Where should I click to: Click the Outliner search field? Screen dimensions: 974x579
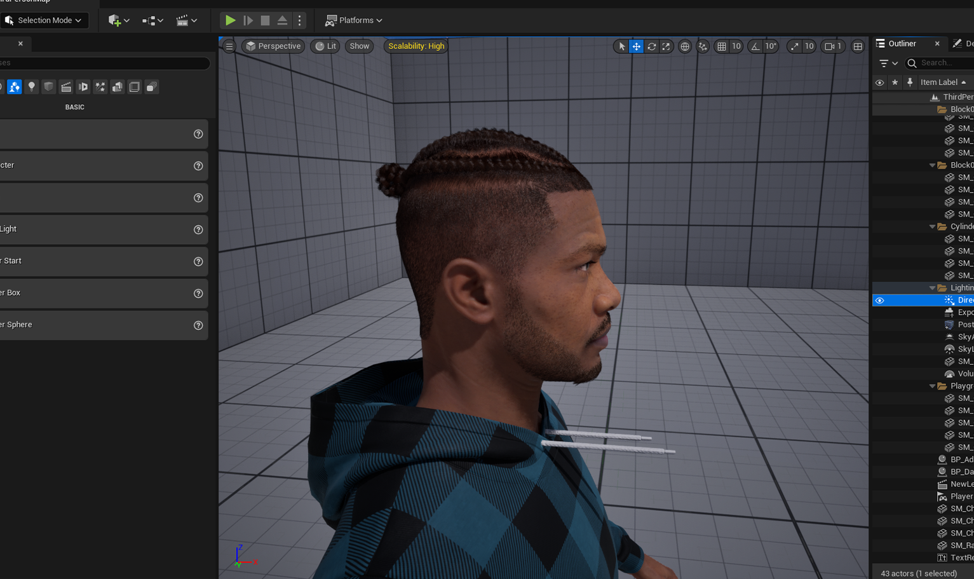tap(940, 63)
